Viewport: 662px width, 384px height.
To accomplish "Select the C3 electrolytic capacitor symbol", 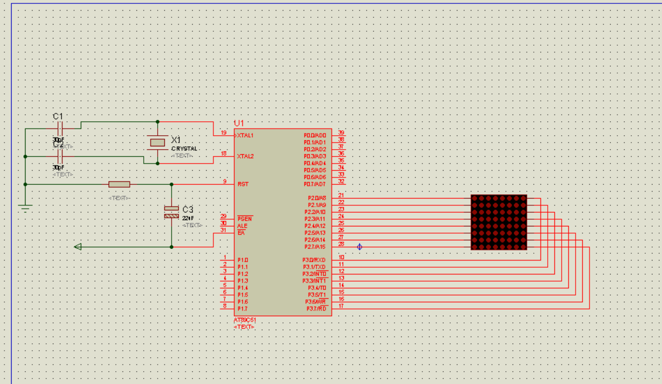I will [172, 212].
